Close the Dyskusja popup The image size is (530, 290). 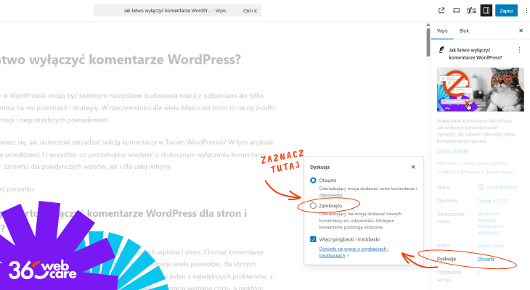[413, 167]
